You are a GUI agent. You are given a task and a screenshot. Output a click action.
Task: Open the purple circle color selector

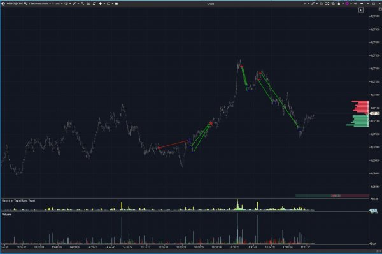coord(347,4)
